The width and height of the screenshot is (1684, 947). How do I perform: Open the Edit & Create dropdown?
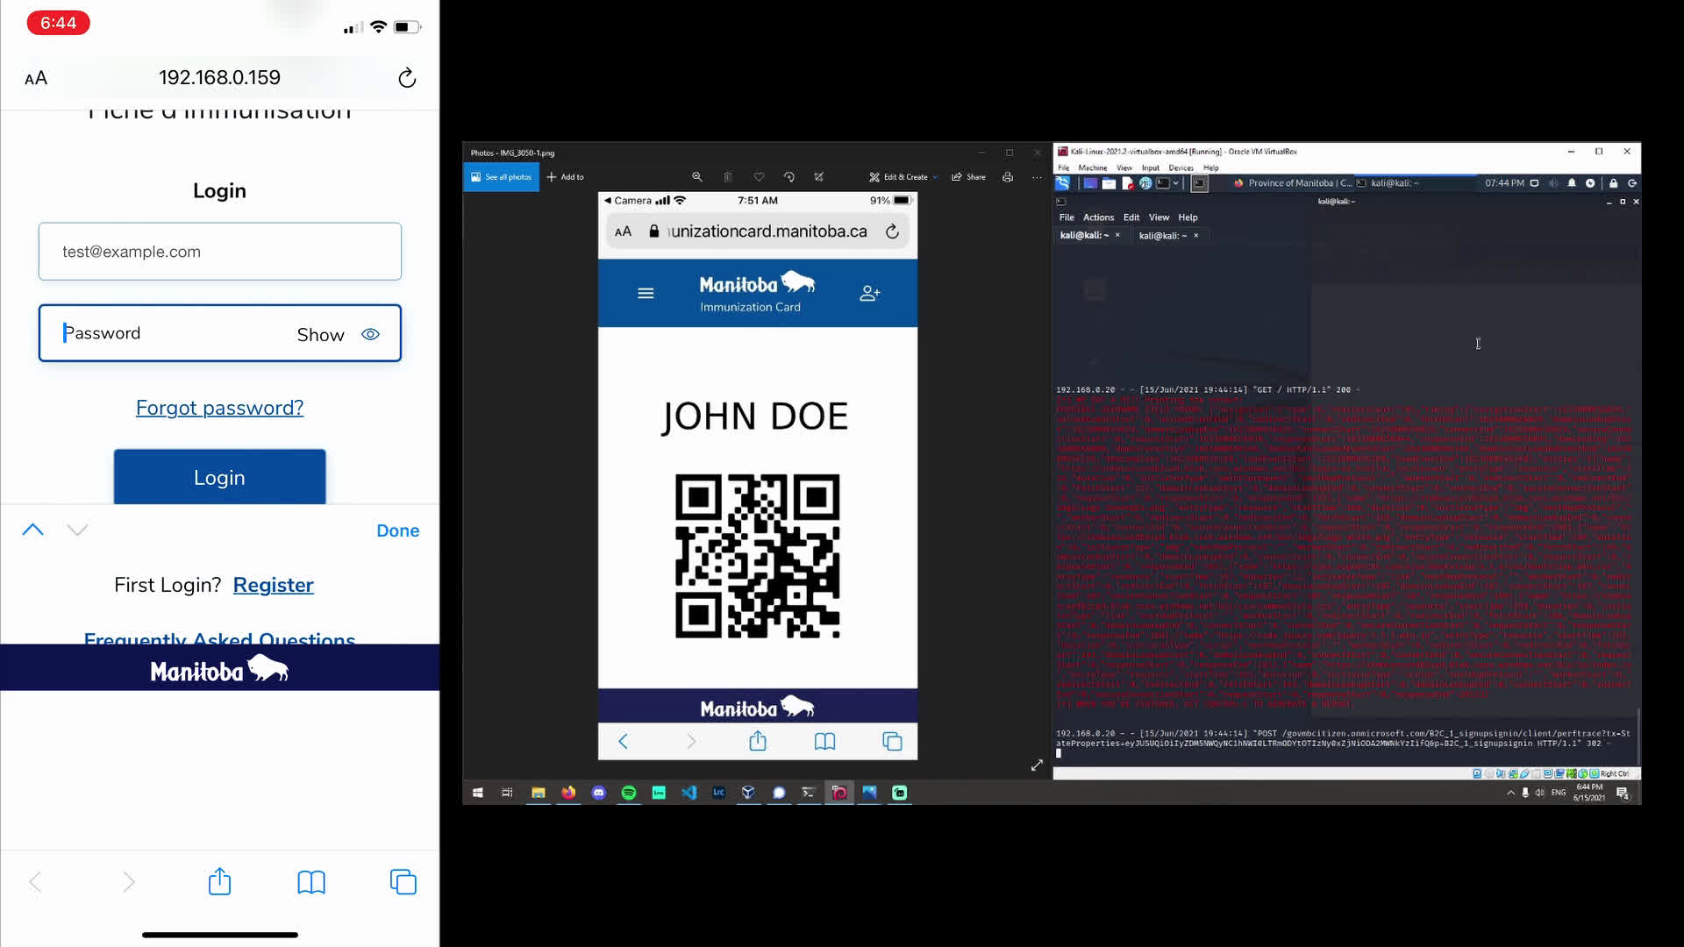pos(902,176)
